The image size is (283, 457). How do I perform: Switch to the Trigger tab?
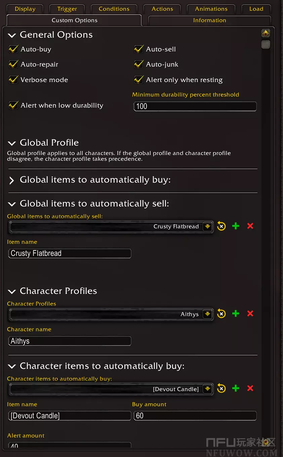pos(67,9)
